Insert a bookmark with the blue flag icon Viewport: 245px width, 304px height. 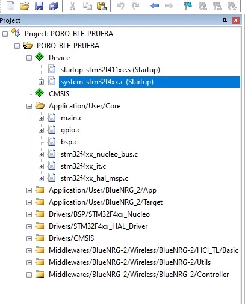click(188, 6)
